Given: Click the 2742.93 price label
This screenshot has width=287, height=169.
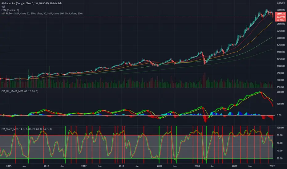Looking at the screenshot, I should click(x=281, y=17).
